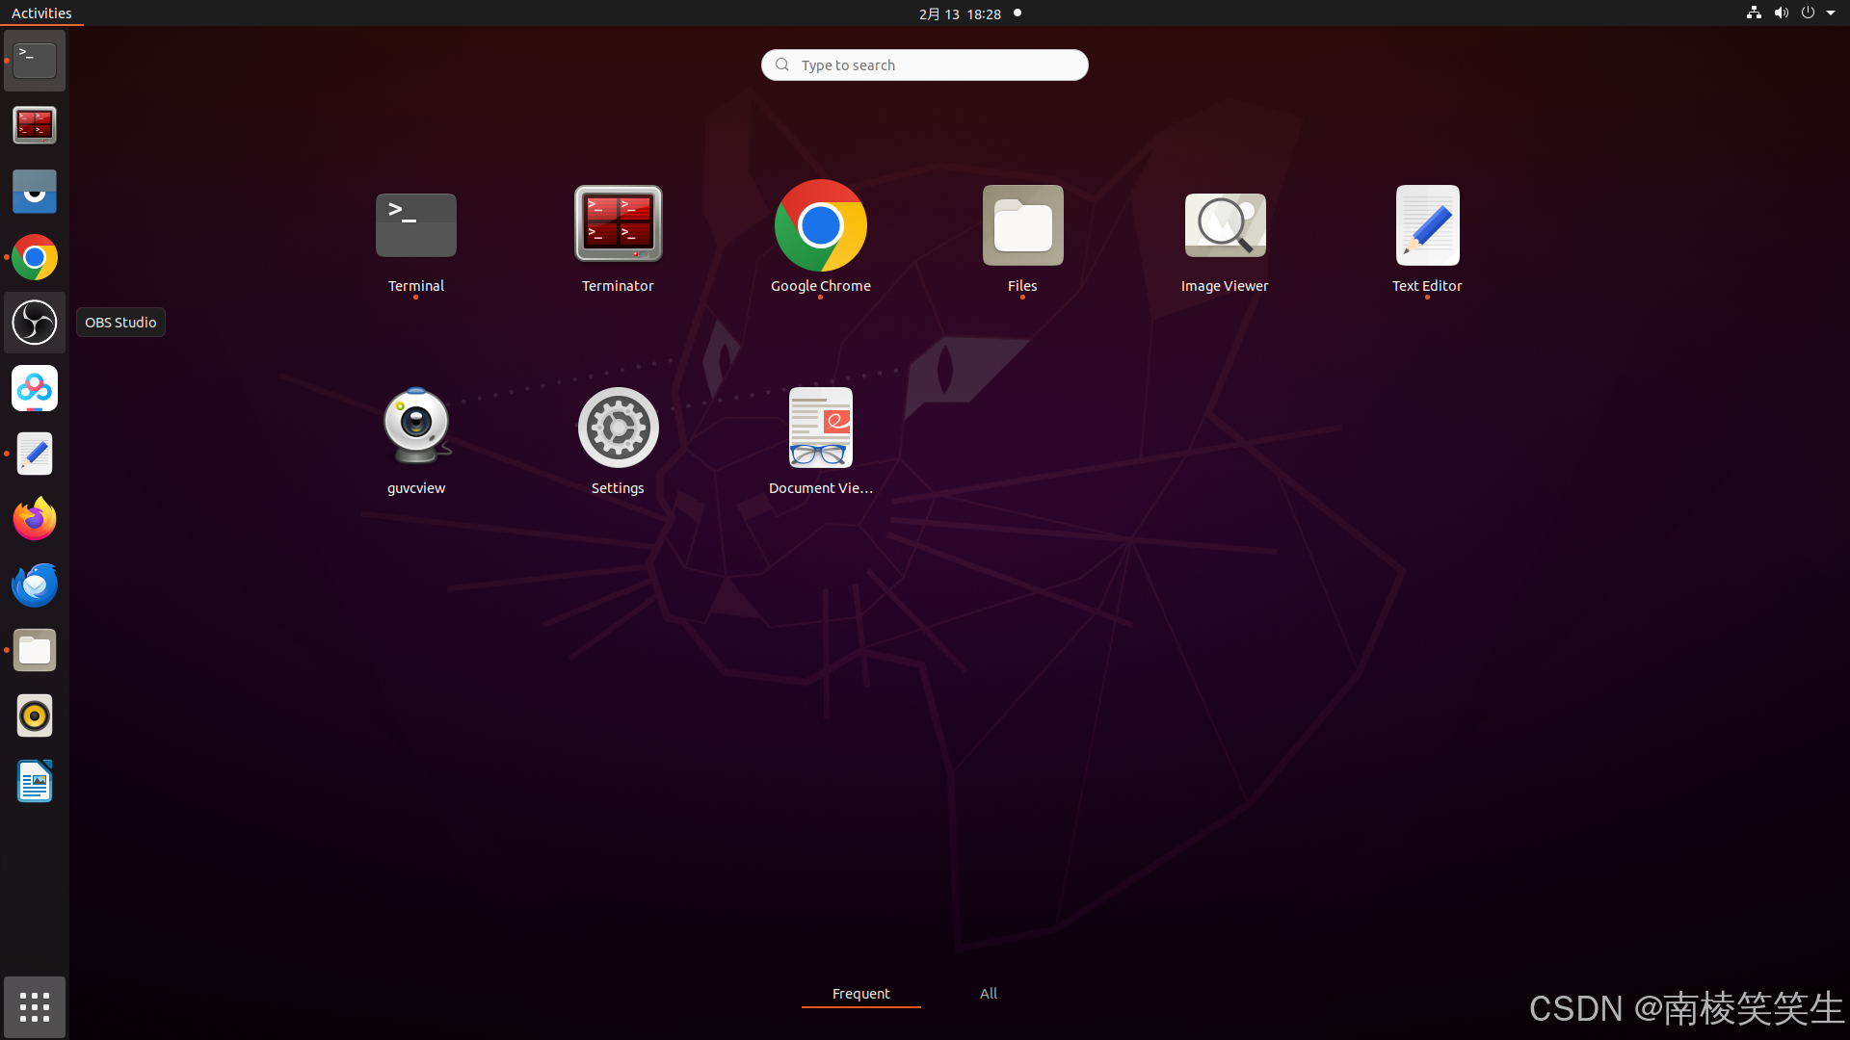Click the Type to search field
Screen dimensions: 1850x1040
pyautogui.click(x=925, y=65)
